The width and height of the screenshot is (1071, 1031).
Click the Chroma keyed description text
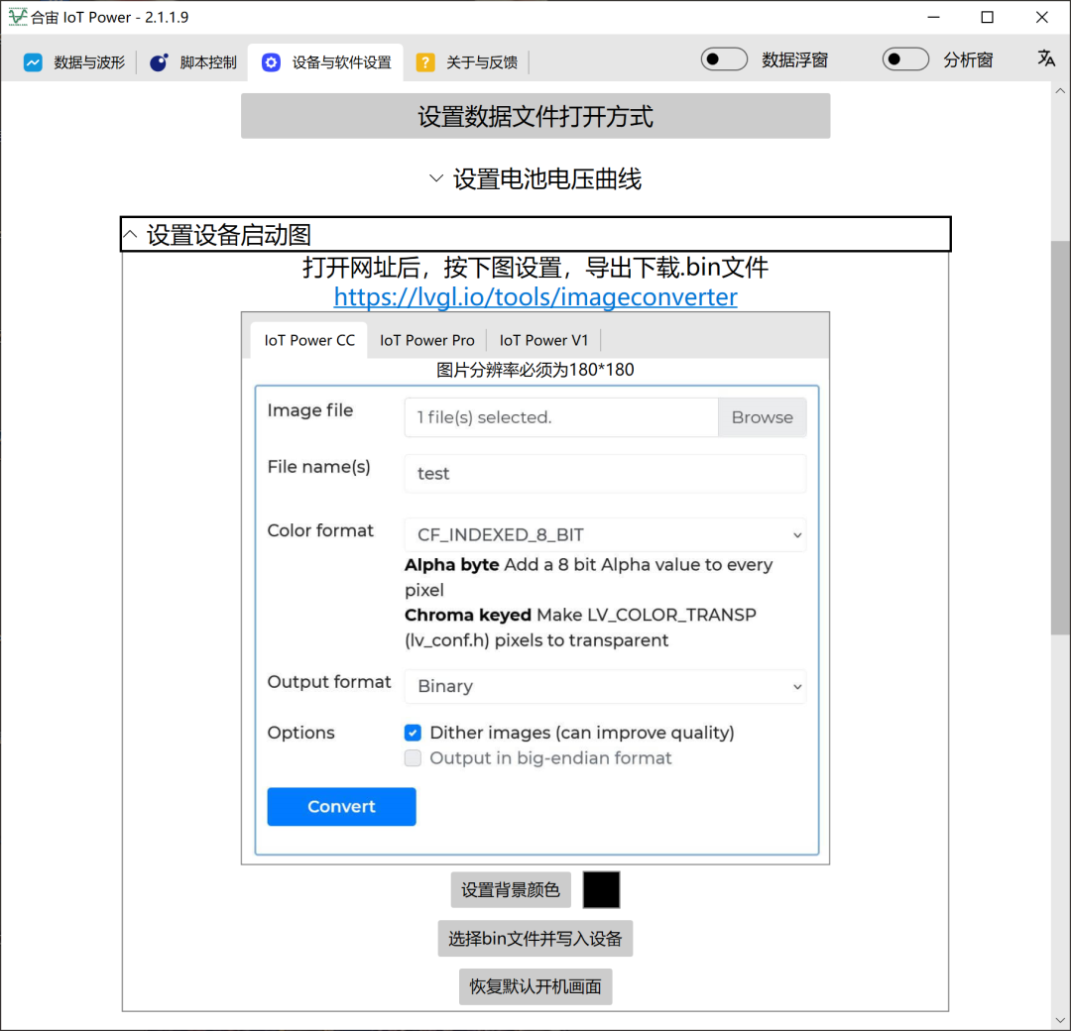coord(580,628)
